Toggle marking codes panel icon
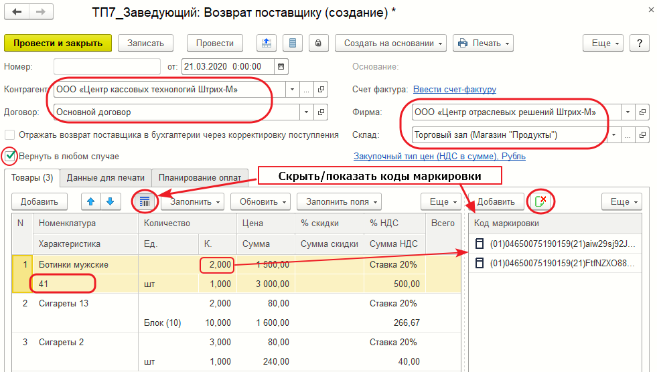Viewport: 657px width, 372px height. coord(145,201)
